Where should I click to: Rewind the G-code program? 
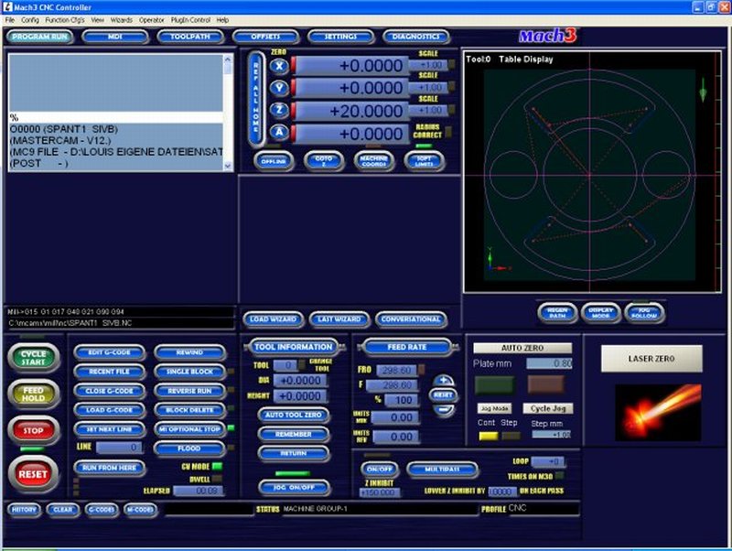point(189,352)
